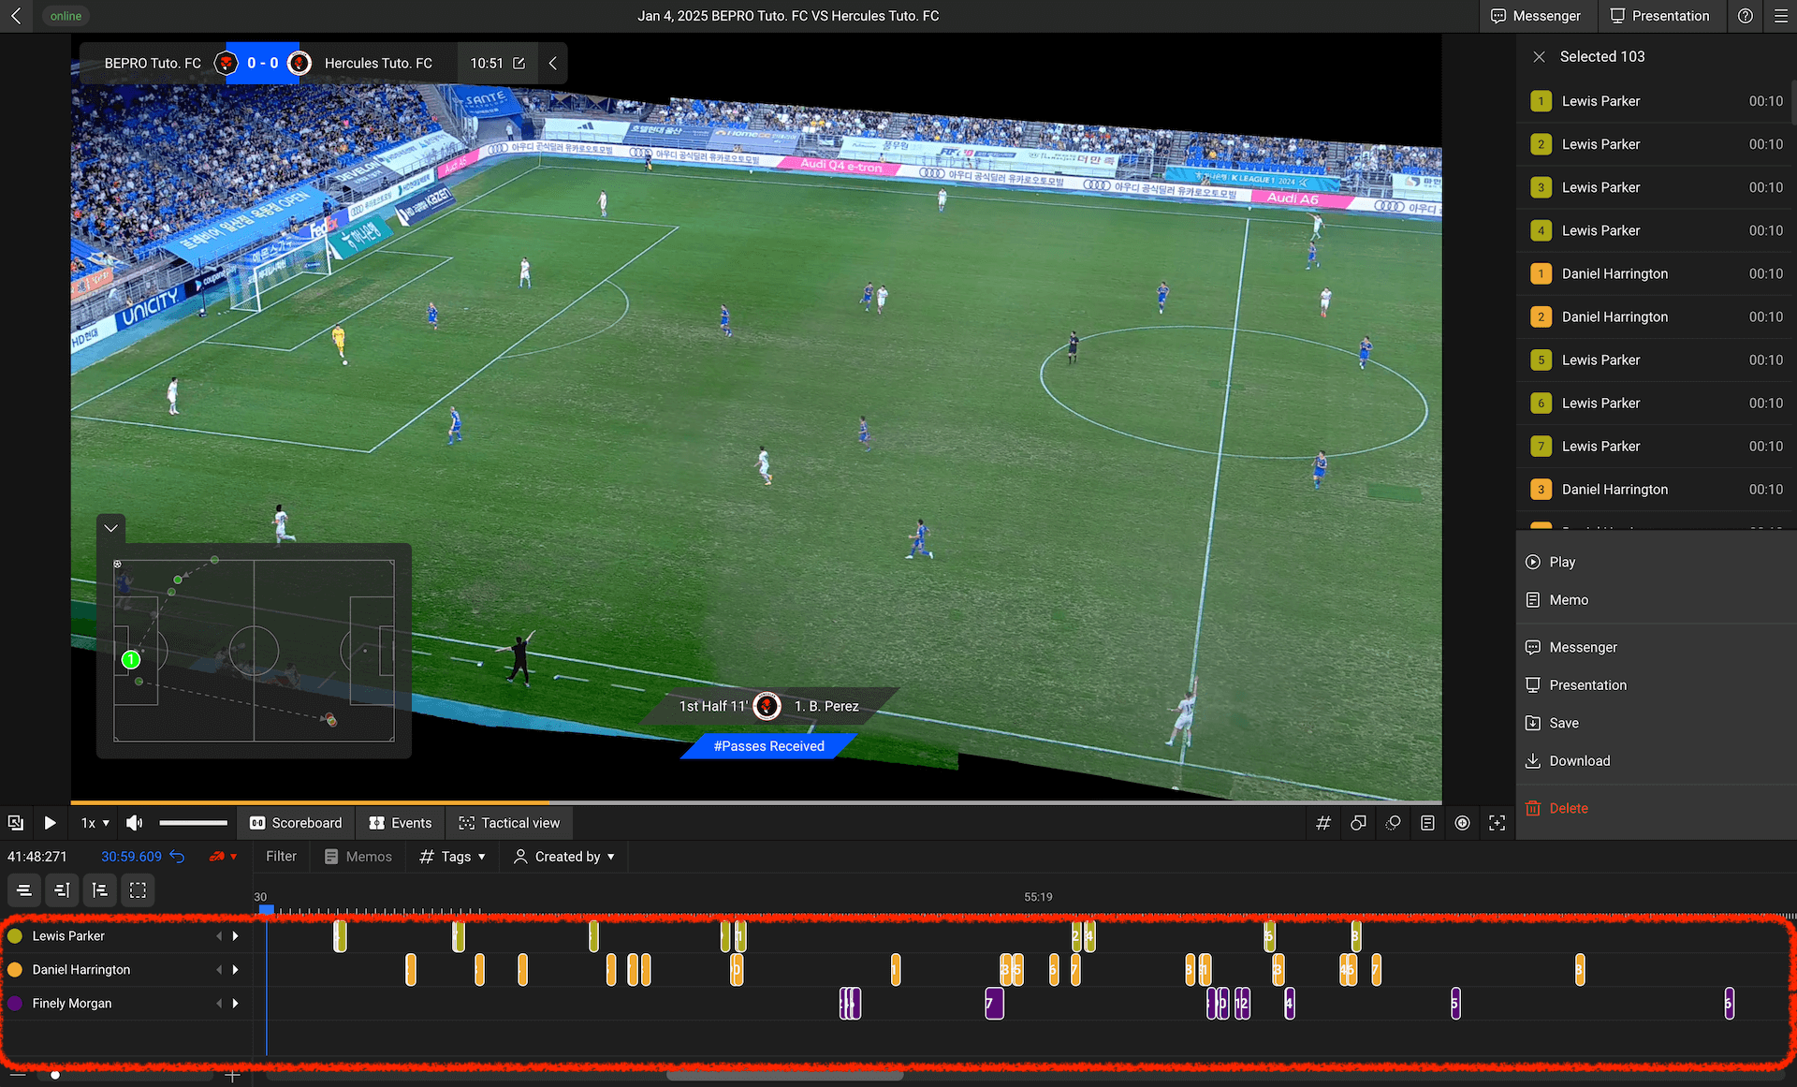Viewport: 1797px width, 1087px height.
Task: Select the player tracking circle tool
Action: pos(1393,823)
